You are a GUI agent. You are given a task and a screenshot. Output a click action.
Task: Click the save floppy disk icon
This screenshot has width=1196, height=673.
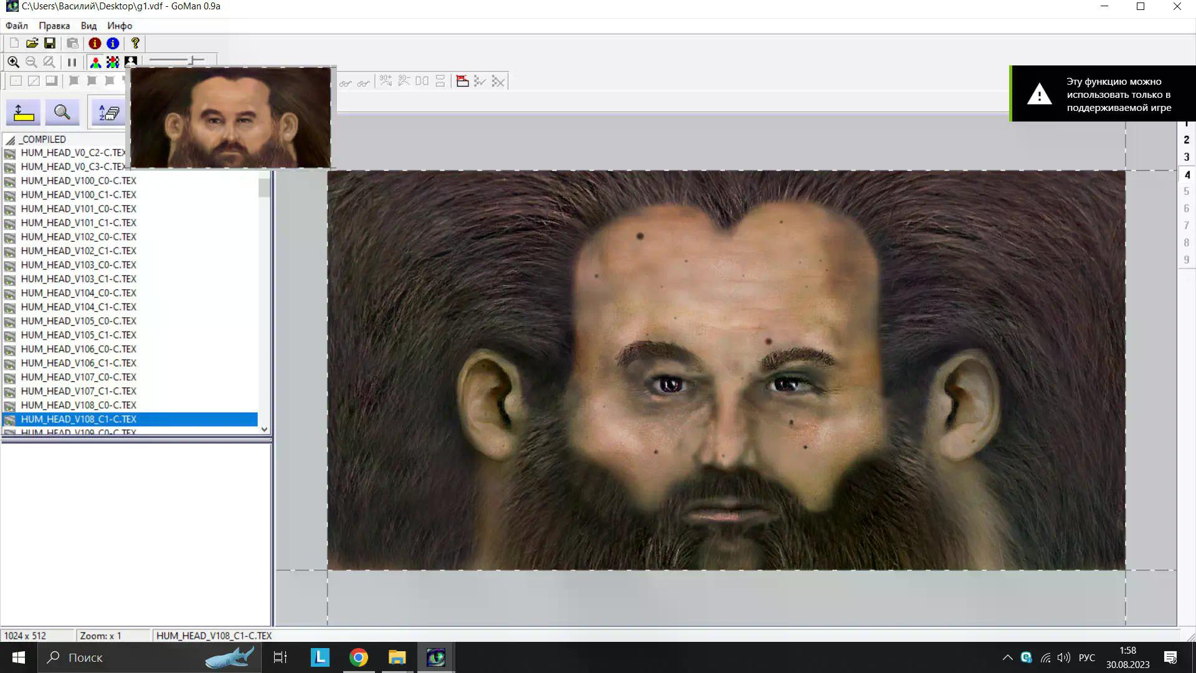click(x=50, y=43)
